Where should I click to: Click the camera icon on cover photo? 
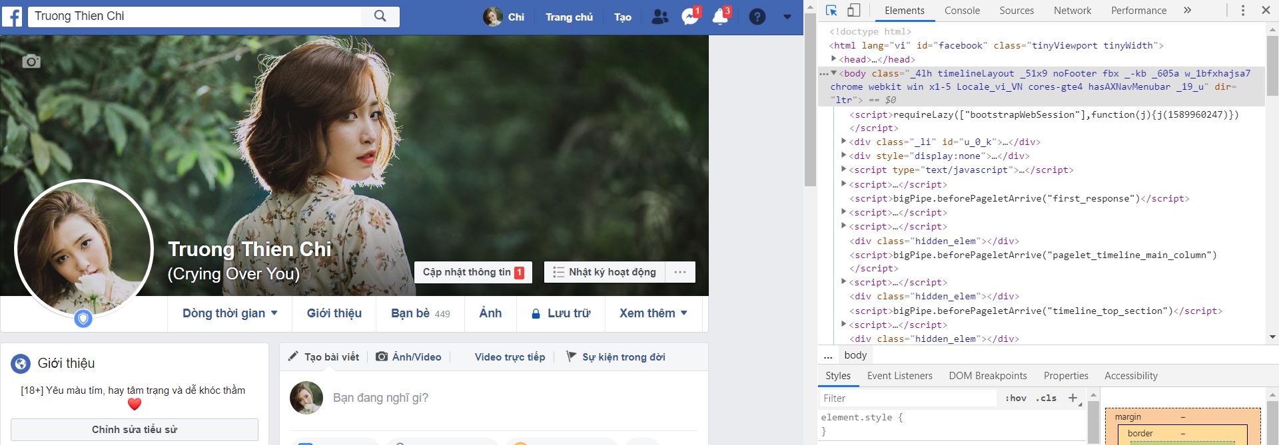tap(31, 61)
